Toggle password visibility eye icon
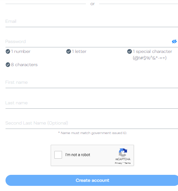This screenshot has height=191, width=178. tap(174, 42)
